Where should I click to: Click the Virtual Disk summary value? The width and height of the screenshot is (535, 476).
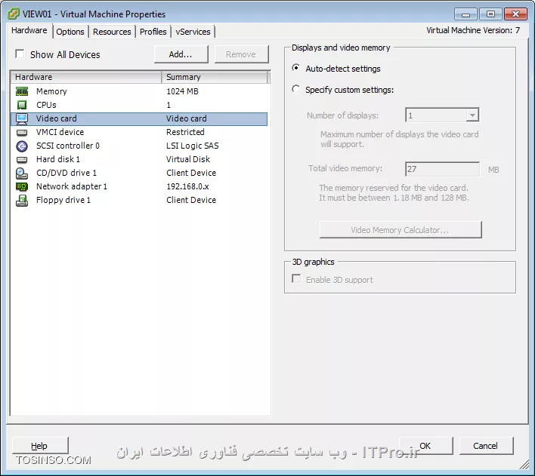click(188, 159)
